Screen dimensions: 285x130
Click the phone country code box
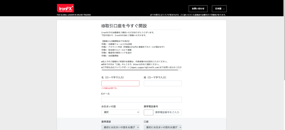pyautogui.click(x=148, y=112)
